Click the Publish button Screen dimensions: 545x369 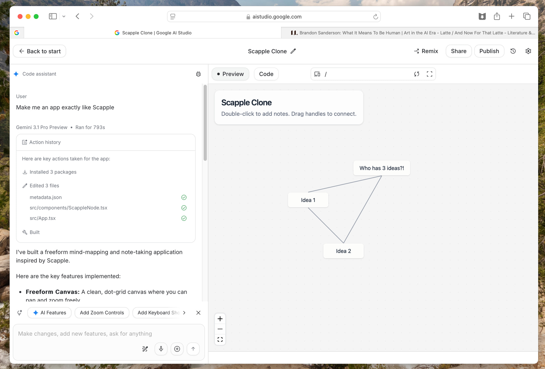489,51
